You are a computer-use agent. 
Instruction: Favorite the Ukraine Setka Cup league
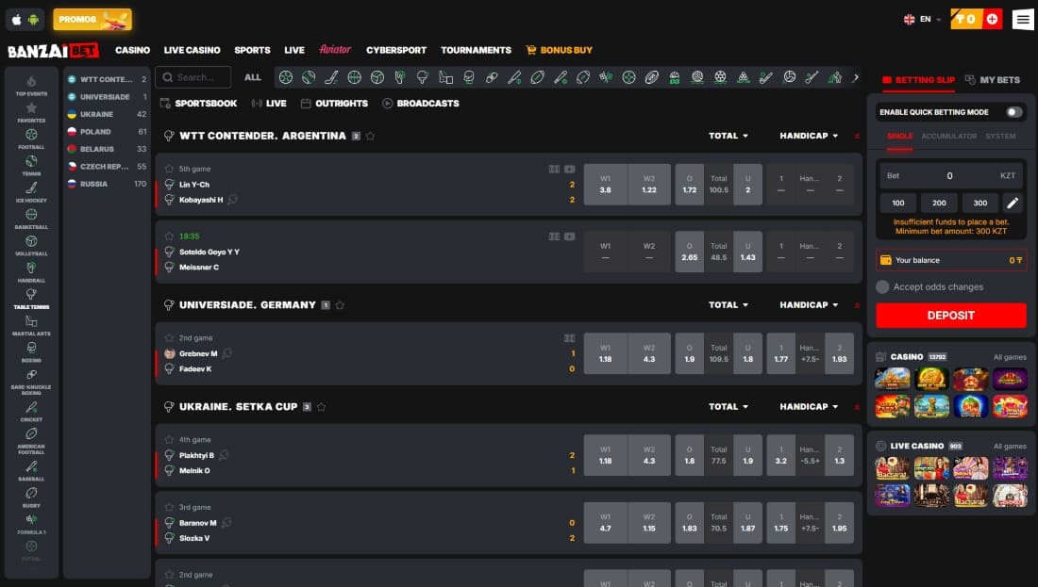321,407
